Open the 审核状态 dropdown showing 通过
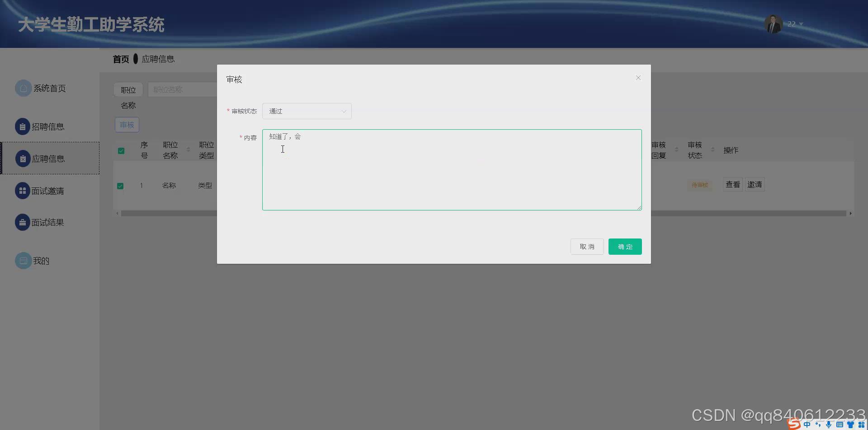This screenshot has width=868, height=430. pyautogui.click(x=307, y=111)
